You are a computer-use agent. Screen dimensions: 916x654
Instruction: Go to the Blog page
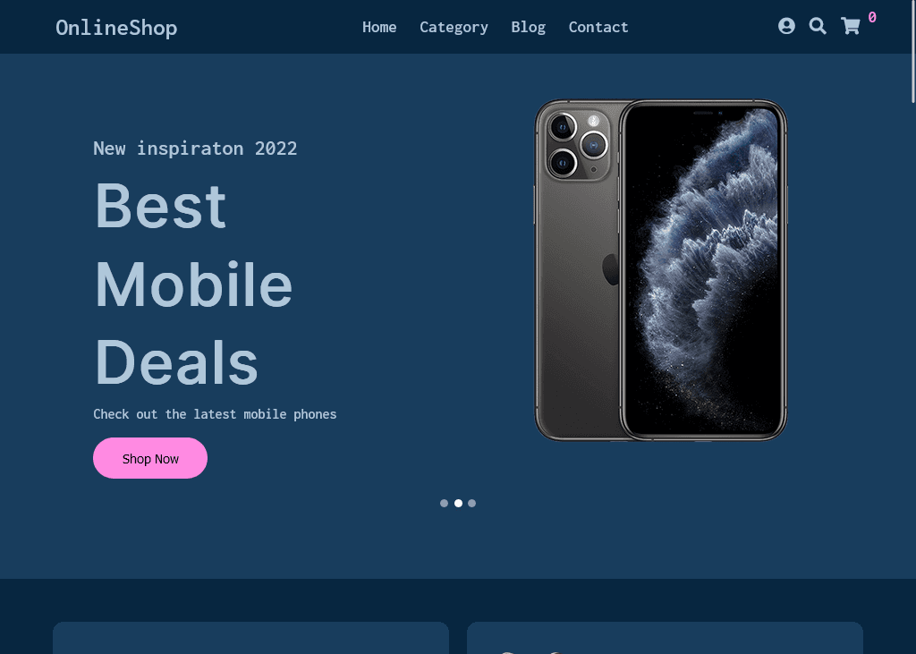528,28
